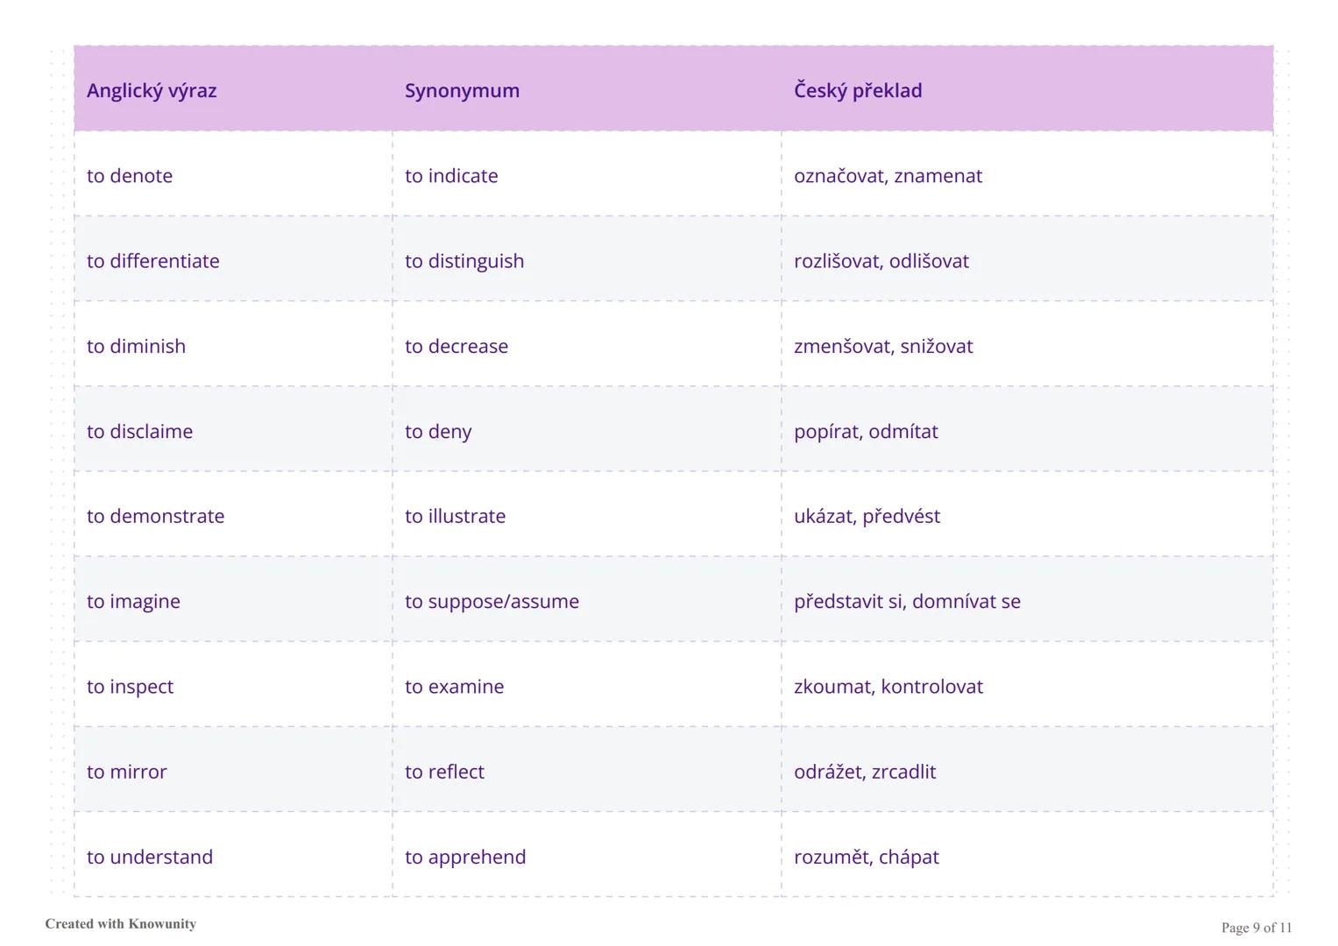Click the 'Synonymum' column header
1338x946 pixels.
pos(462,90)
